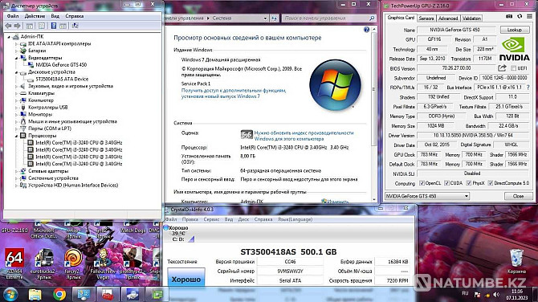This screenshot has height=302, width=538.
Task: Click the blue Help icon in Device Manager toolbar
Action: 54,26
